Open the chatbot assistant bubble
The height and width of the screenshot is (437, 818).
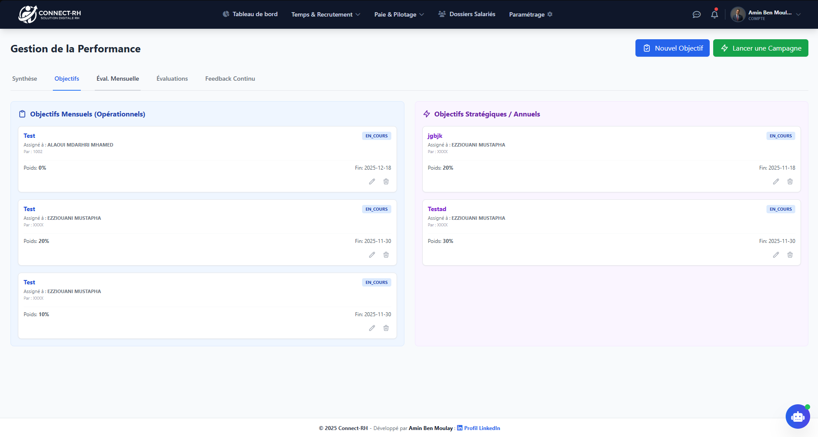tap(797, 417)
